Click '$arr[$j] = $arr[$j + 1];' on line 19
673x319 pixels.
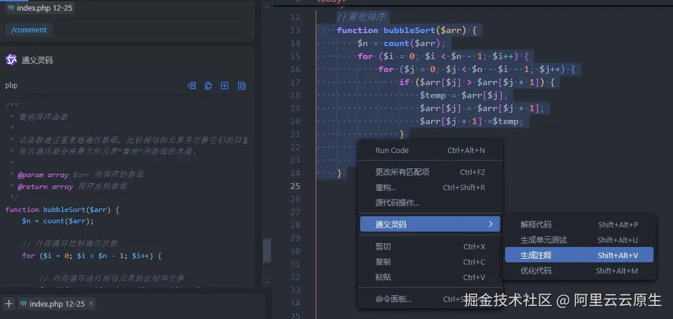pyautogui.click(x=481, y=108)
